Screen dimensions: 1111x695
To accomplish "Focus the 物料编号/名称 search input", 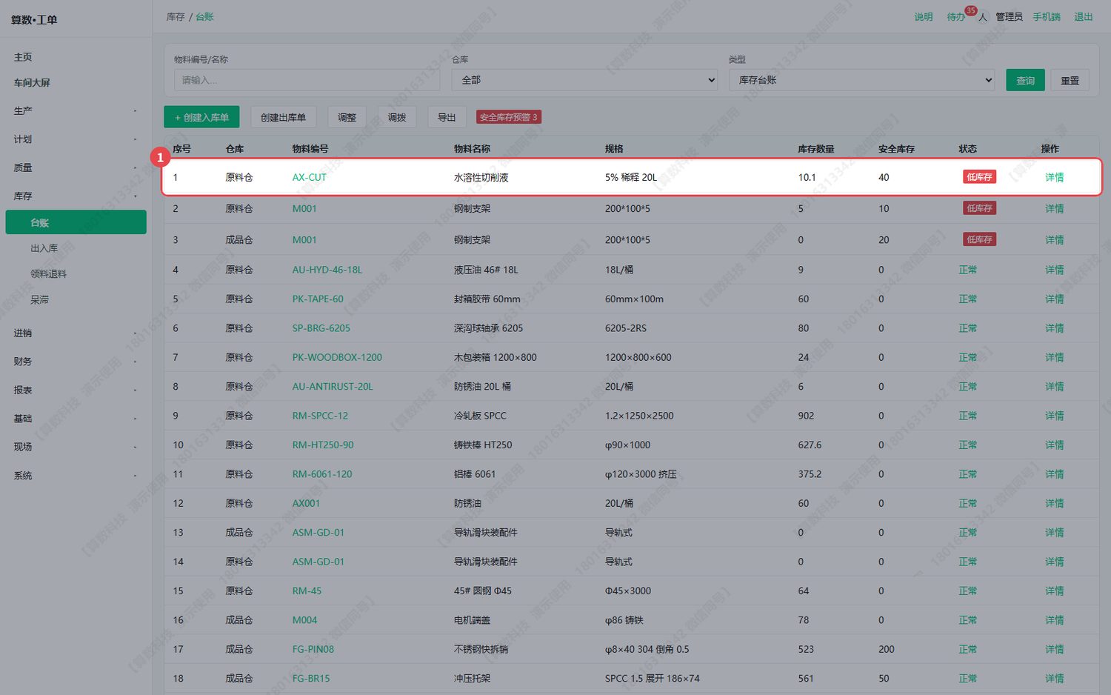I will (x=307, y=80).
